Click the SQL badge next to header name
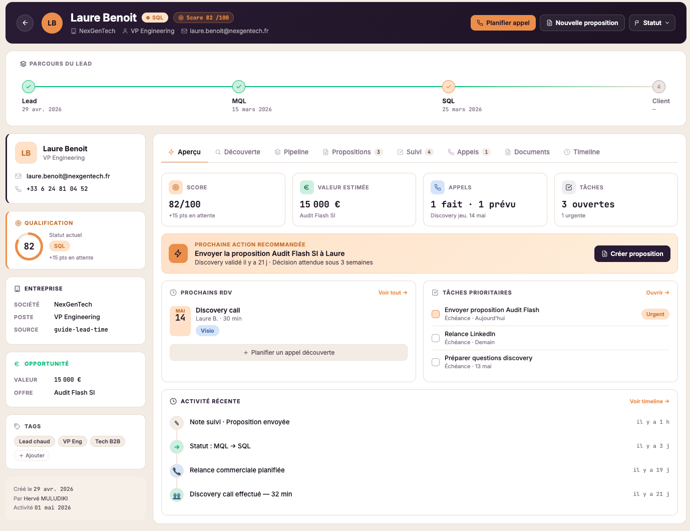 pos(155,18)
